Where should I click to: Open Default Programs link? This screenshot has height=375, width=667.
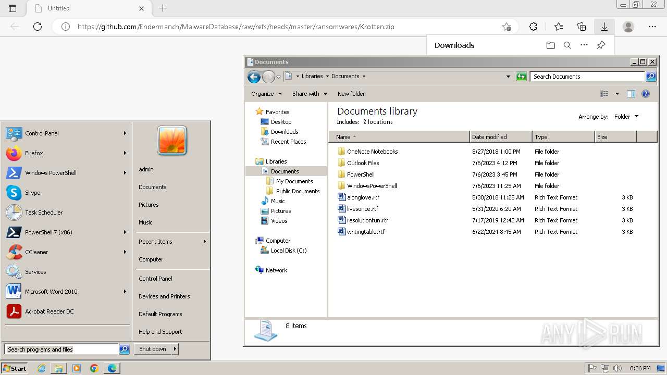pos(160,314)
